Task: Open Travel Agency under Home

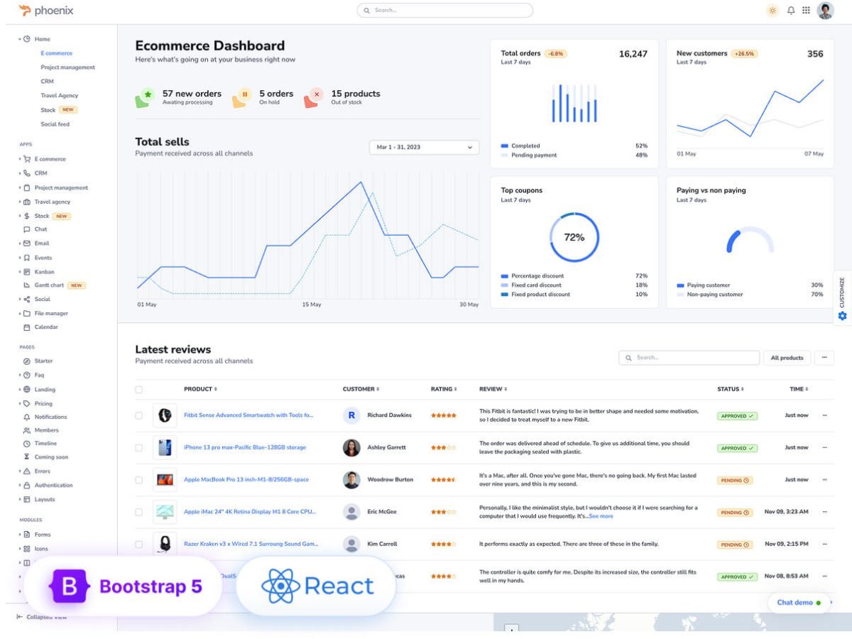Action: tap(60, 96)
